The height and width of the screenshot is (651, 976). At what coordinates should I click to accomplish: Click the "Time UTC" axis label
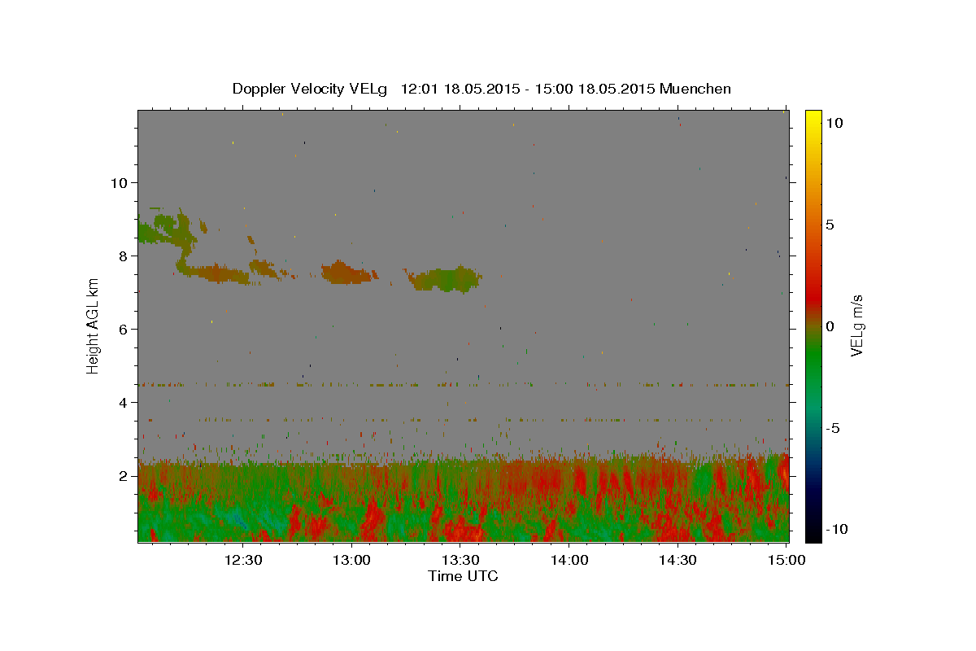pos(463,576)
